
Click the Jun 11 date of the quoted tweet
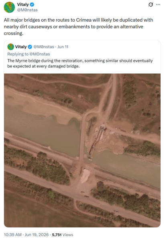pos(63,47)
